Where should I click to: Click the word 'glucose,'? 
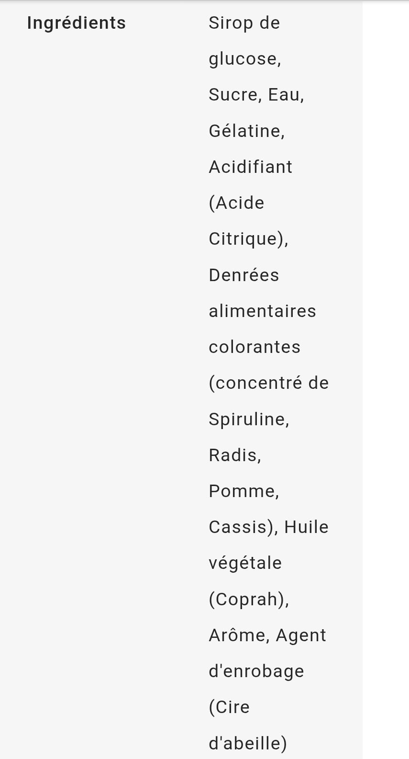point(245,59)
